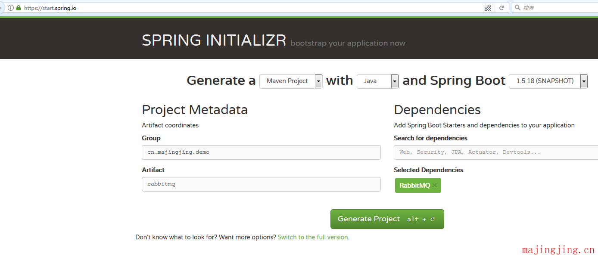Viewport: 598px width, 257px height.
Task: Reload the page with the refresh icon
Action: [501, 8]
